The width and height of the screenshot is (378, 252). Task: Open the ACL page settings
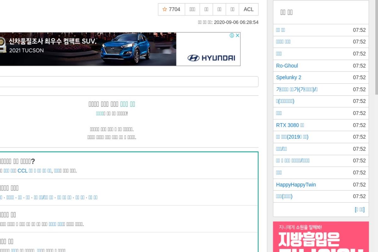tap(249, 9)
